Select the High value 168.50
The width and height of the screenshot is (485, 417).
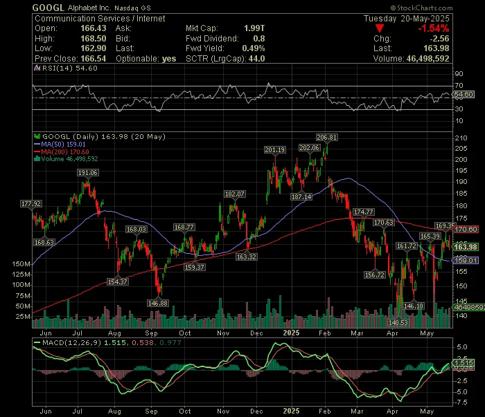[x=94, y=39]
